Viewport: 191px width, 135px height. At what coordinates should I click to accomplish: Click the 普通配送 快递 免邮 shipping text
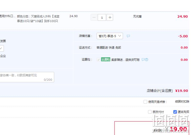pos(109,48)
